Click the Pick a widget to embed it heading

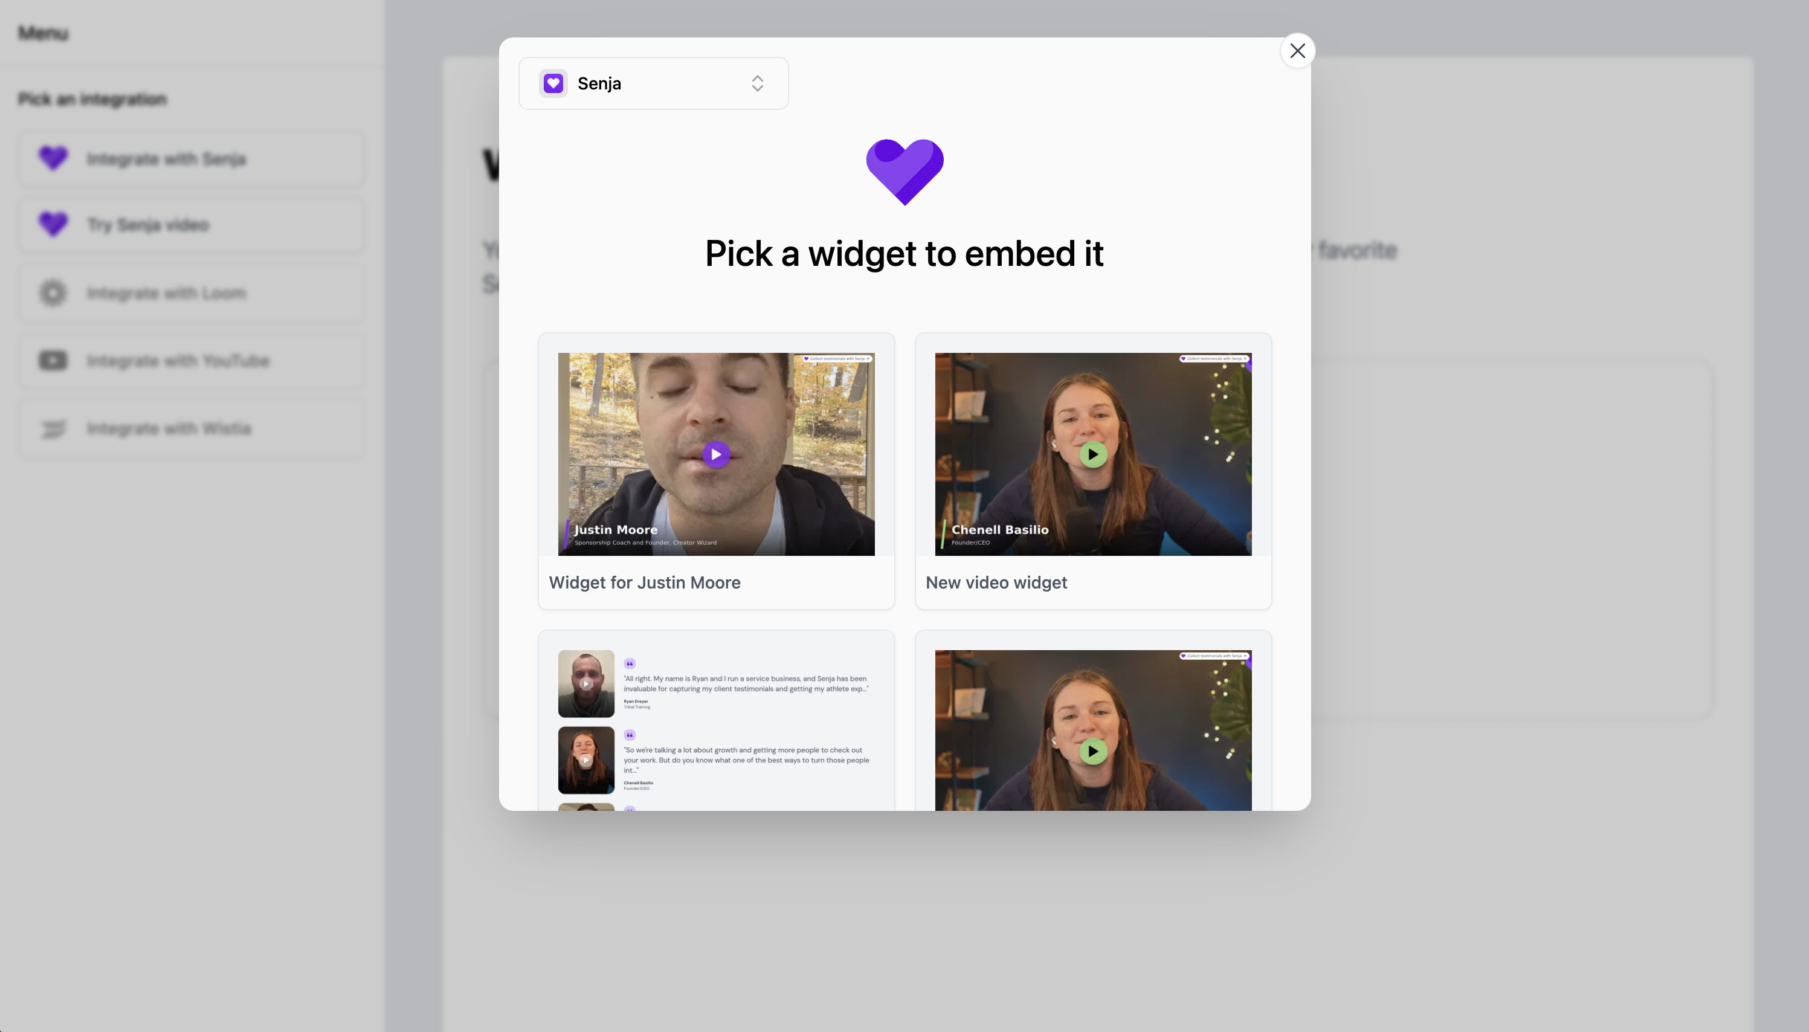(x=904, y=254)
